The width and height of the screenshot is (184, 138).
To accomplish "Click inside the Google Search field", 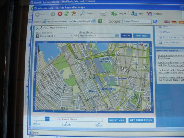I will pos(137,21).
